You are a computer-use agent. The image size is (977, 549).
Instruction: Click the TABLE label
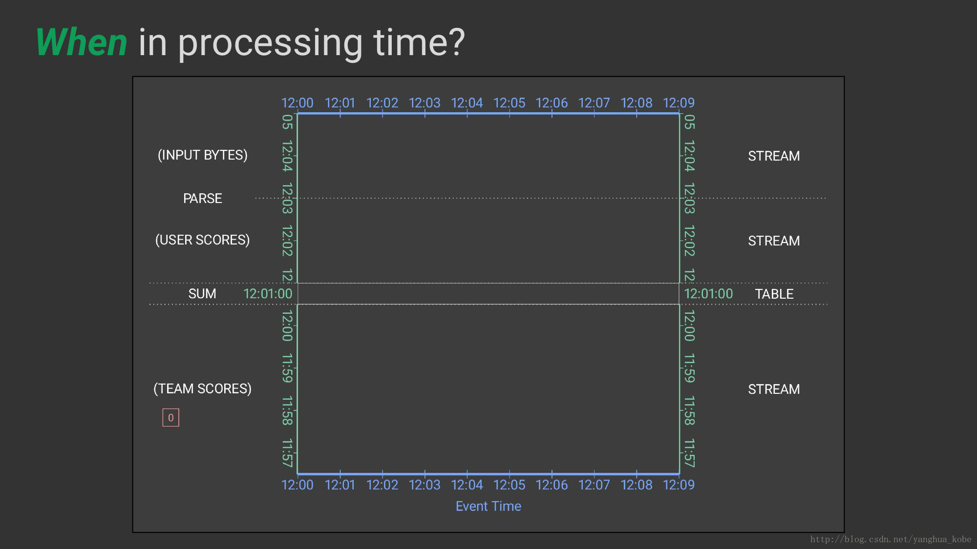[x=774, y=294]
